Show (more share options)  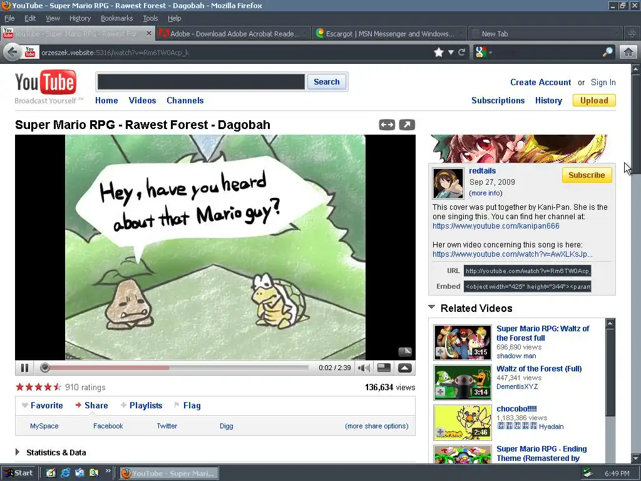[x=376, y=426]
